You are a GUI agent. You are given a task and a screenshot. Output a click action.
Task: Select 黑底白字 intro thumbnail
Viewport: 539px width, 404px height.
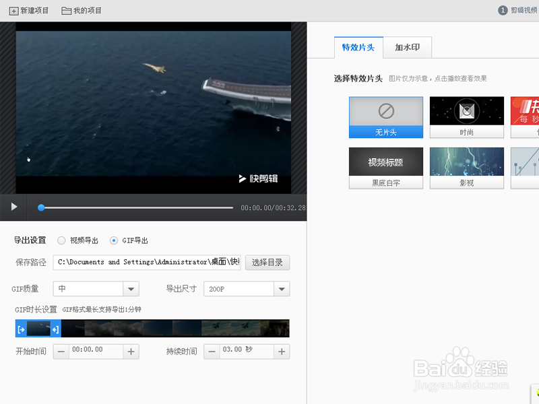tap(386, 168)
